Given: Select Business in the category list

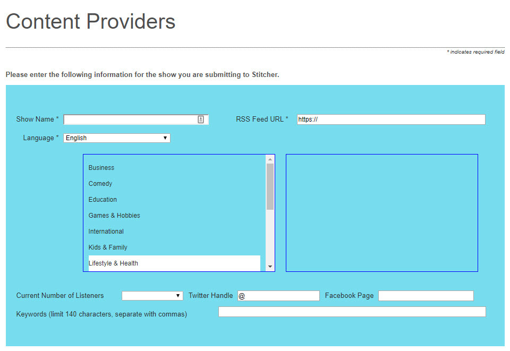Looking at the screenshot, I should click(174, 168).
